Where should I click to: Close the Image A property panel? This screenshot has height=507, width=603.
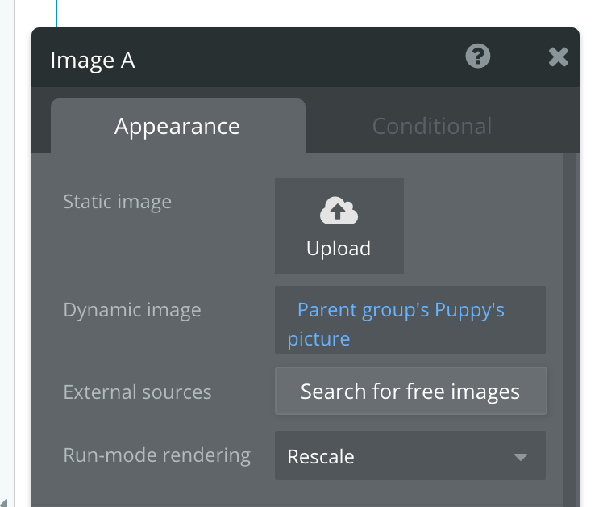pos(559,57)
